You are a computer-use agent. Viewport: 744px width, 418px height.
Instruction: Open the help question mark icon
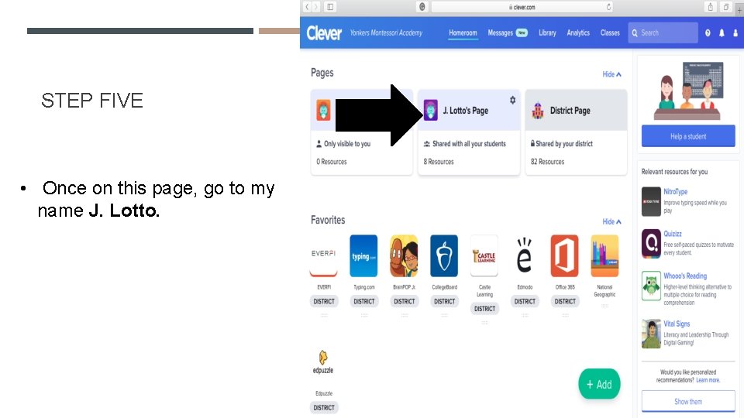pyautogui.click(x=708, y=33)
